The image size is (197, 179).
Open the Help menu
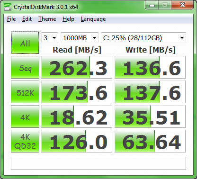tap(68, 19)
